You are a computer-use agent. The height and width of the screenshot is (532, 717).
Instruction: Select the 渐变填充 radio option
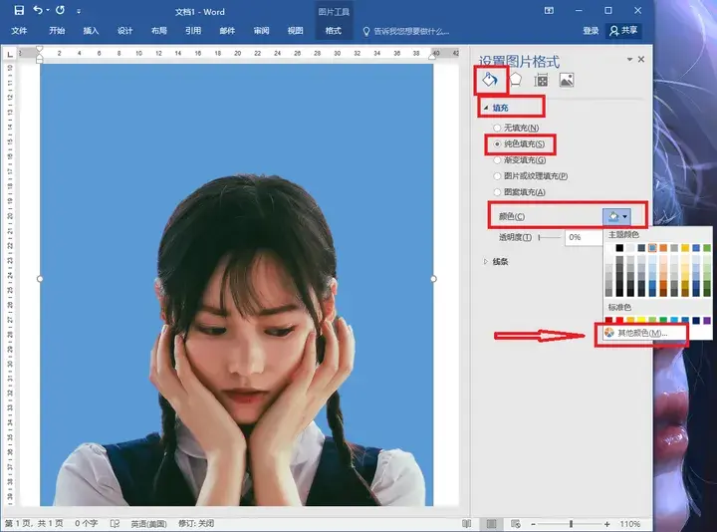(x=497, y=160)
